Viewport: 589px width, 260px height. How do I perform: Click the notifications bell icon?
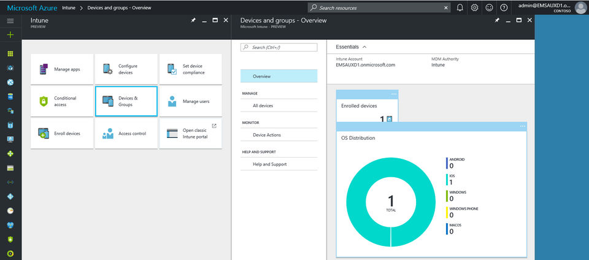click(460, 8)
